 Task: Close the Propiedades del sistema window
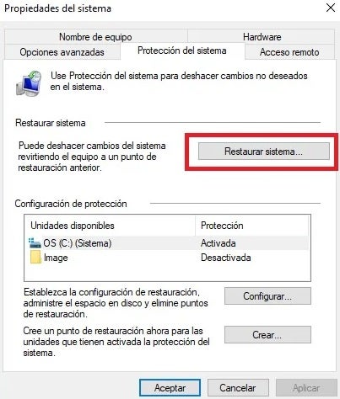(x=331, y=8)
